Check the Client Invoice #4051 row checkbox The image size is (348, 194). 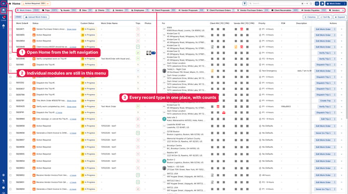click(x=10, y=47)
